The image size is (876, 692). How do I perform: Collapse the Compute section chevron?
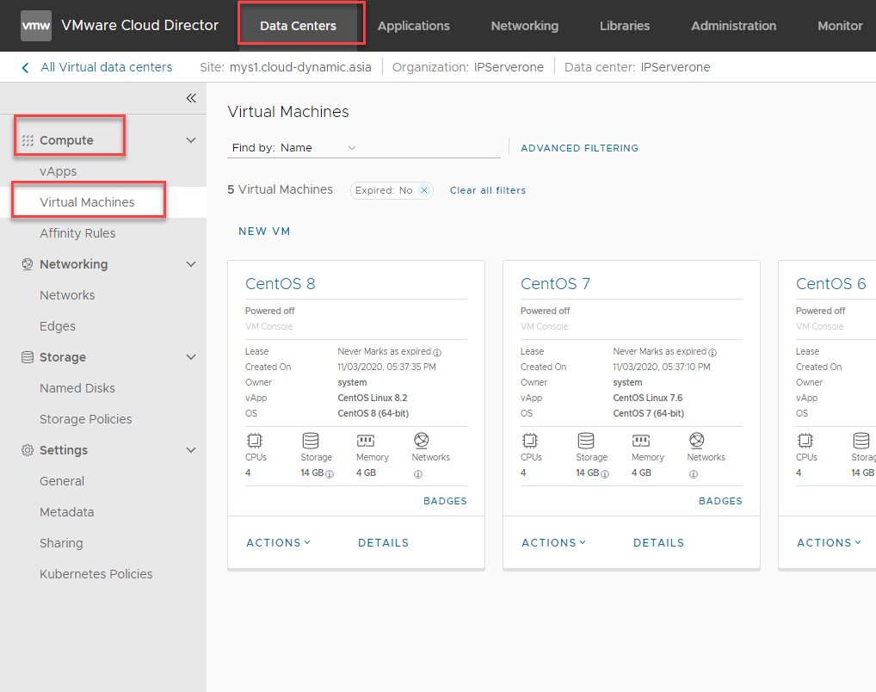(191, 140)
